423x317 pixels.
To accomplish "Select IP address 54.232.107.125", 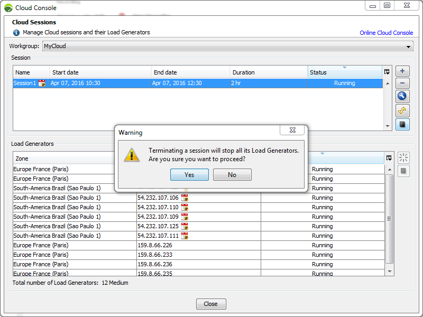I will click(158, 227).
